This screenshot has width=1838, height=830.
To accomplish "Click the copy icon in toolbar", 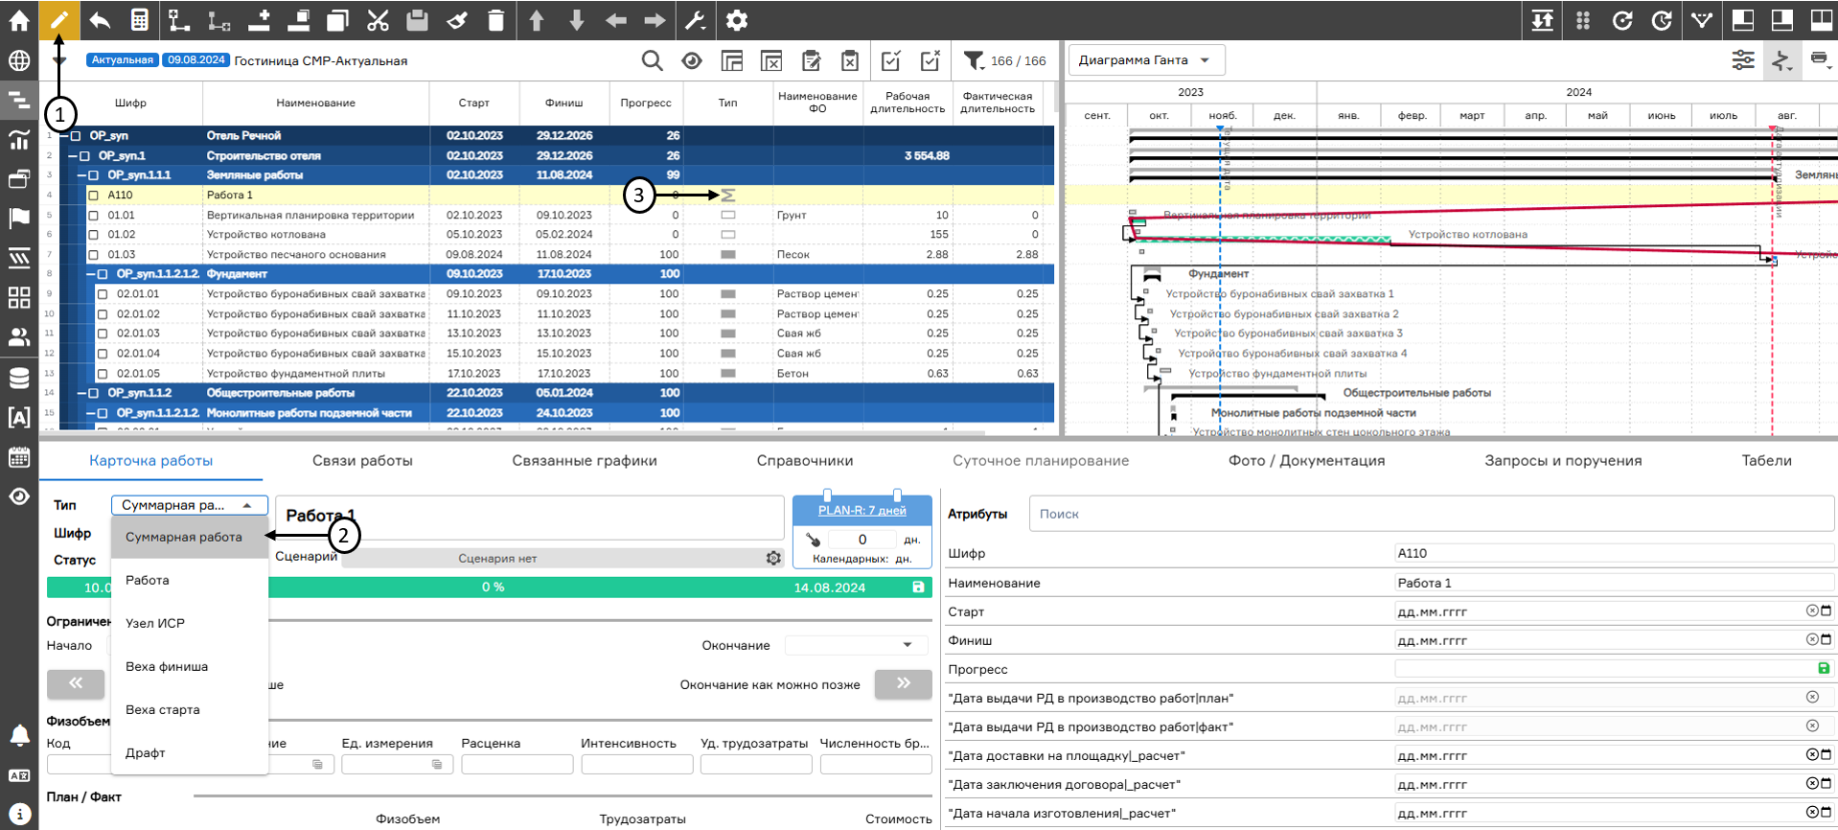I will [x=337, y=20].
